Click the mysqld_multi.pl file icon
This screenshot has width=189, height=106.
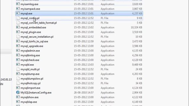point(18,69)
